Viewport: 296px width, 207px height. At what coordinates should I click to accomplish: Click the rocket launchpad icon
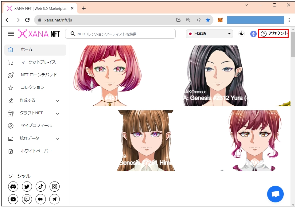10,75
